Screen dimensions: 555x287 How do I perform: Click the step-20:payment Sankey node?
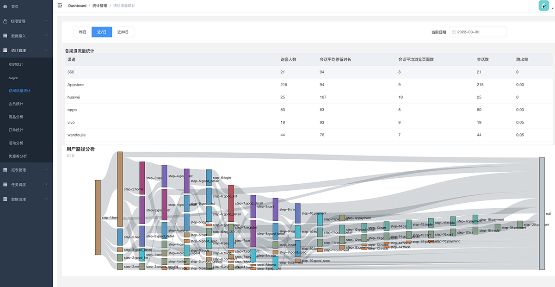[x=520, y=224]
